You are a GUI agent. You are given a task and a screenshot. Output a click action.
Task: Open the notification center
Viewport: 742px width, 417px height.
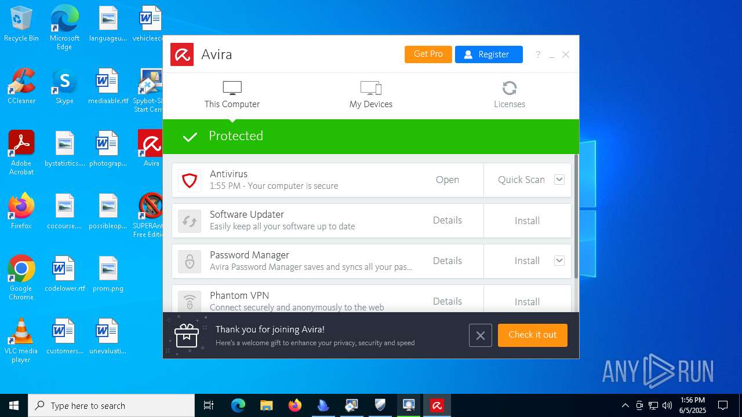pos(723,405)
